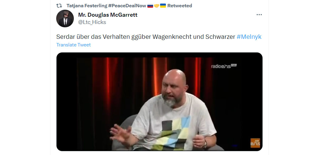Open the tweet's three-dot More menu

[259, 15]
